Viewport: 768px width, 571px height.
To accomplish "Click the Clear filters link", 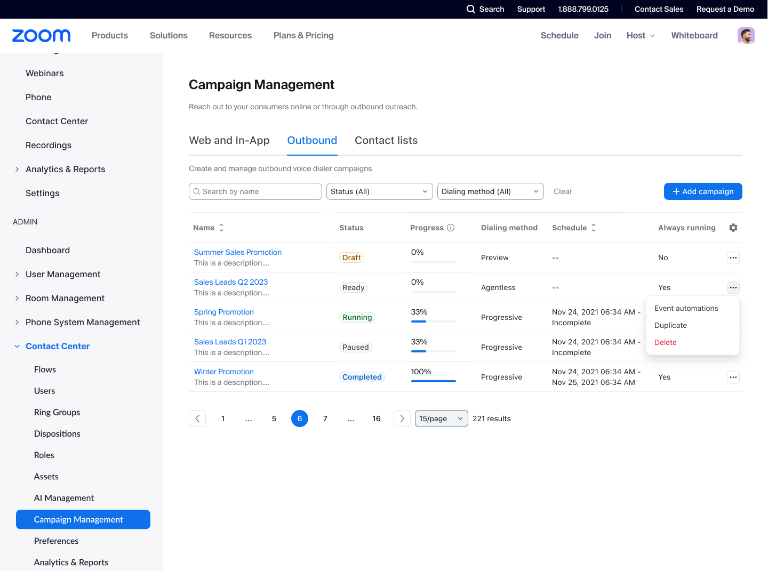I will [563, 191].
